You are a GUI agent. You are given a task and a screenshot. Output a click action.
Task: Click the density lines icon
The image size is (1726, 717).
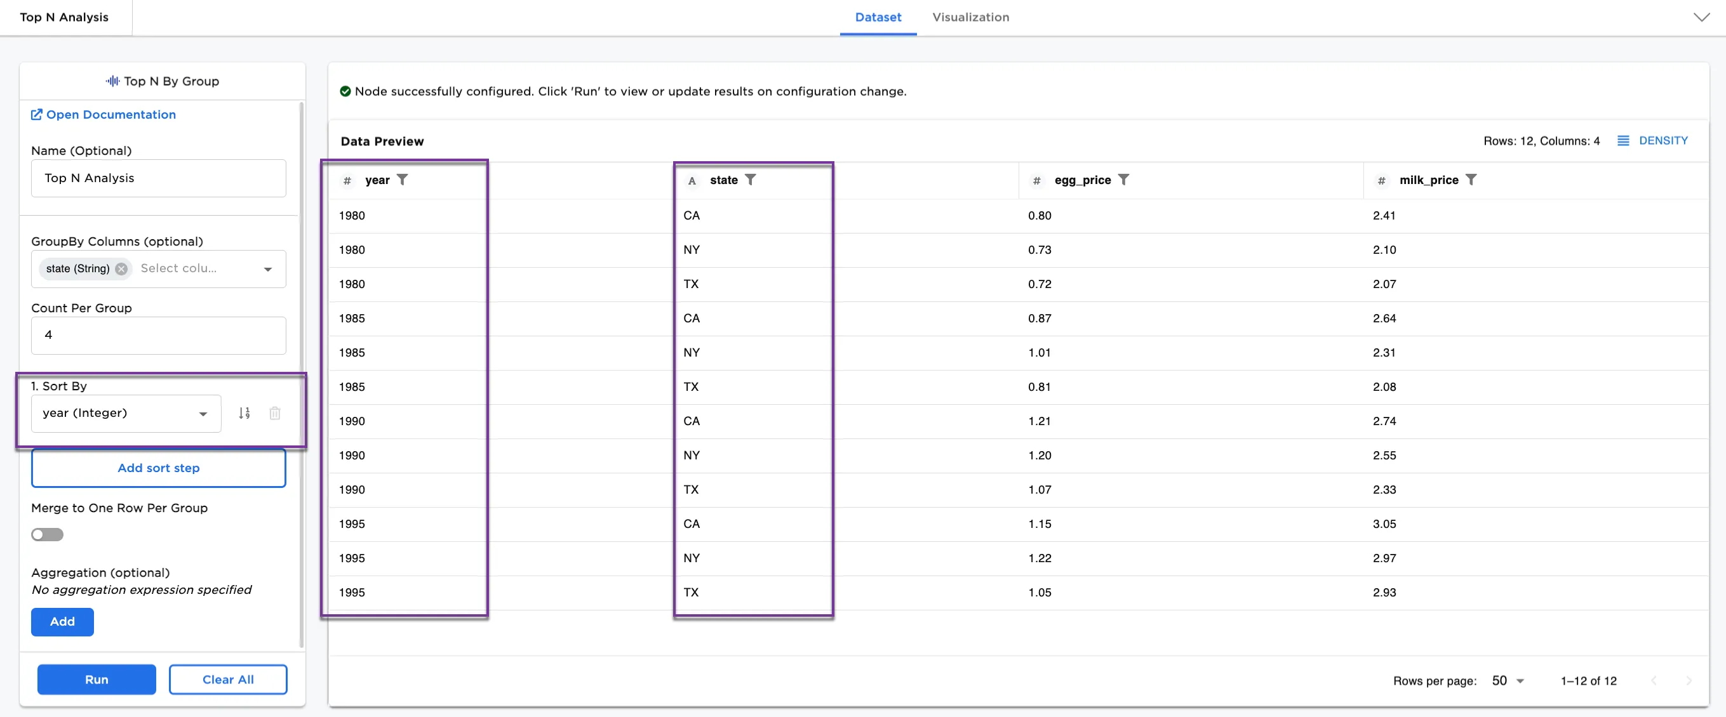1623,141
